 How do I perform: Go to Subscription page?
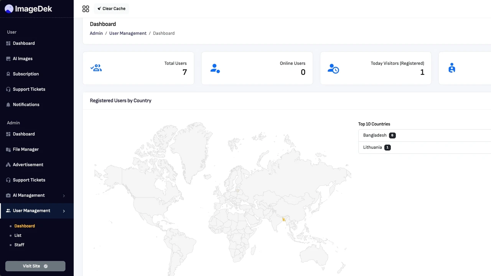[x=26, y=74]
